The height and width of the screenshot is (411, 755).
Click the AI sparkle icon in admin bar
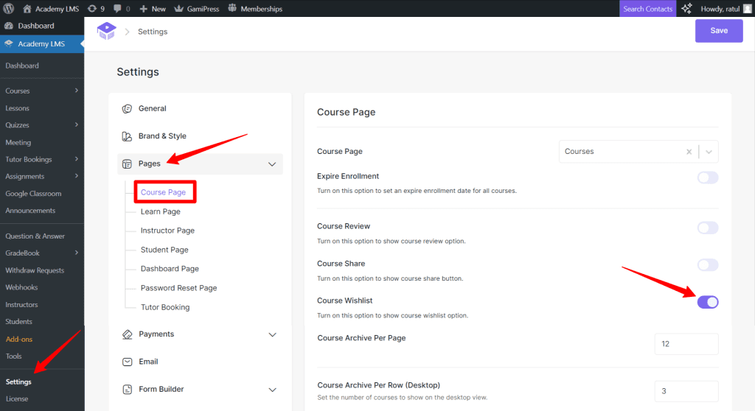(x=686, y=9)
